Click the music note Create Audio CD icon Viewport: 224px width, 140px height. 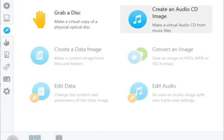click(x=137, y=19)
